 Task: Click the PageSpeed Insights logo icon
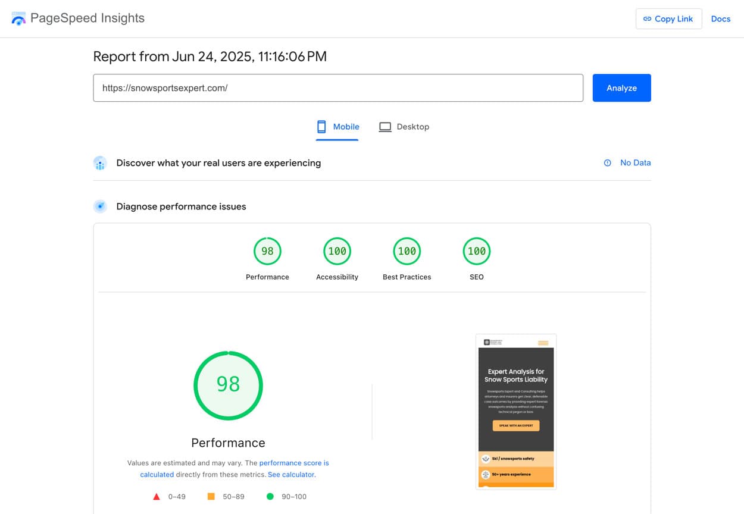18,18
